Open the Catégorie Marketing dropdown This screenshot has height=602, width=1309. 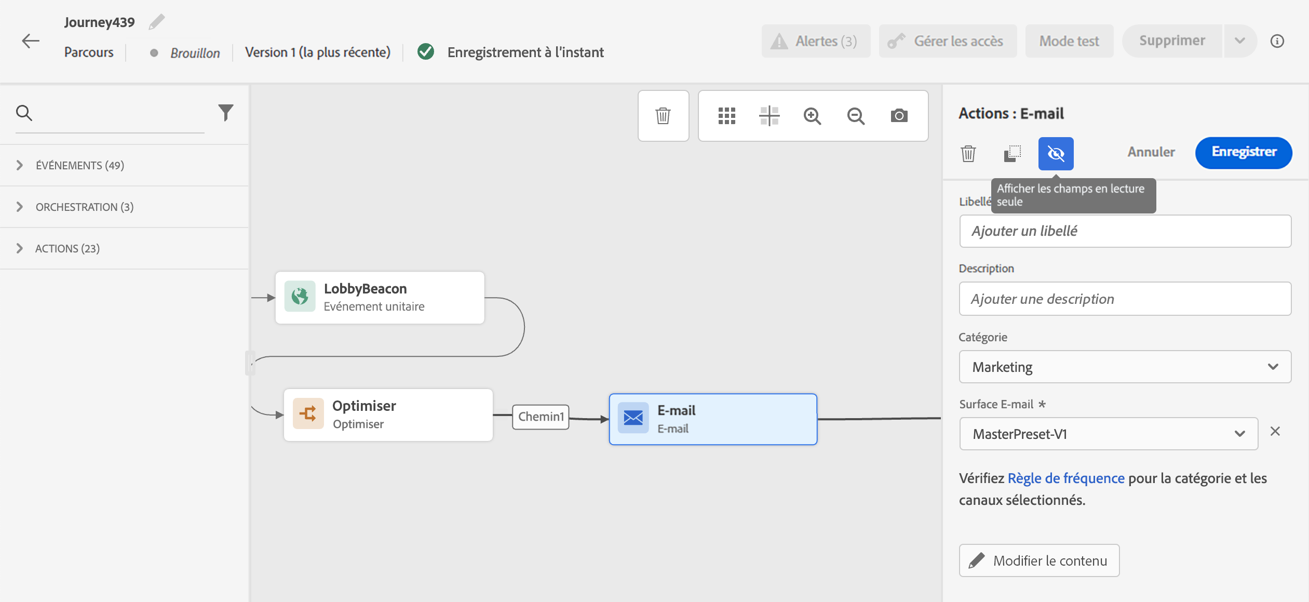pyautogui.click(x=1125, y=367)
